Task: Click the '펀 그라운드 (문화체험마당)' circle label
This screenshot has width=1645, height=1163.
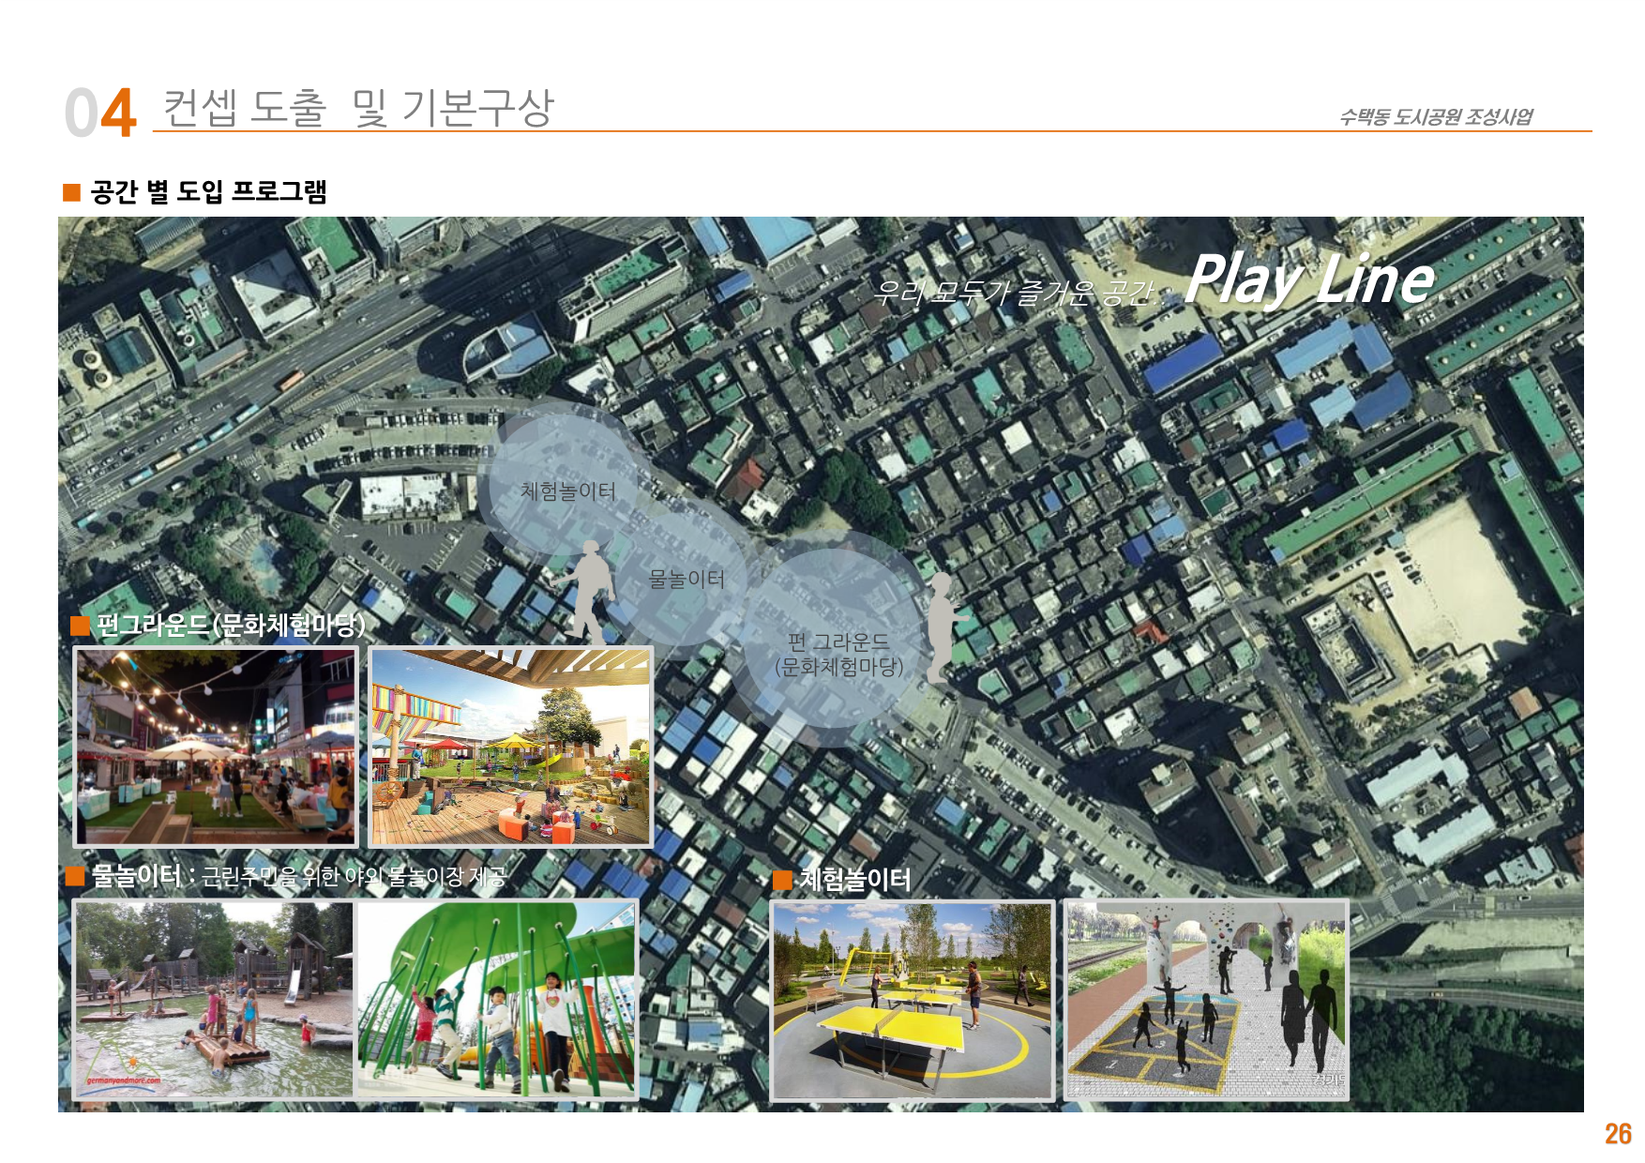Action: click(838, 654)
